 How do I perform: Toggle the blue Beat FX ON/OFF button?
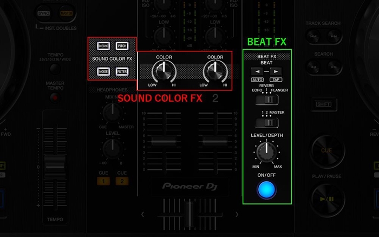tap(266, 189)
